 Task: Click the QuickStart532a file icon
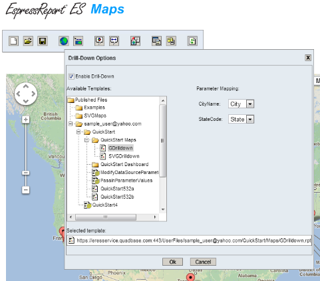[94, 189]
